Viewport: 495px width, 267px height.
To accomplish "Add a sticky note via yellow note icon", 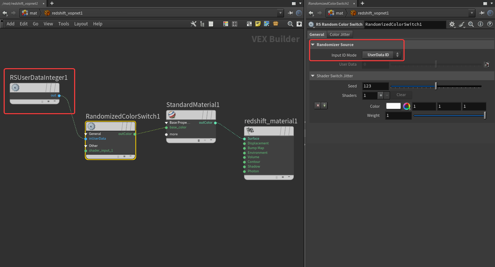I will (258, 24).
